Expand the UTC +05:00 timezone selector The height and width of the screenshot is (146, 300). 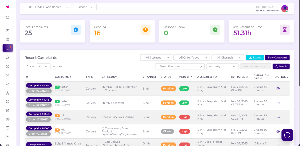[x=48, y=7]
